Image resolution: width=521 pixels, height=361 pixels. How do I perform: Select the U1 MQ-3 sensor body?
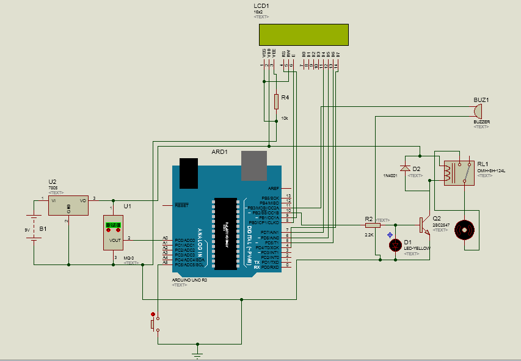coord(114,233)
